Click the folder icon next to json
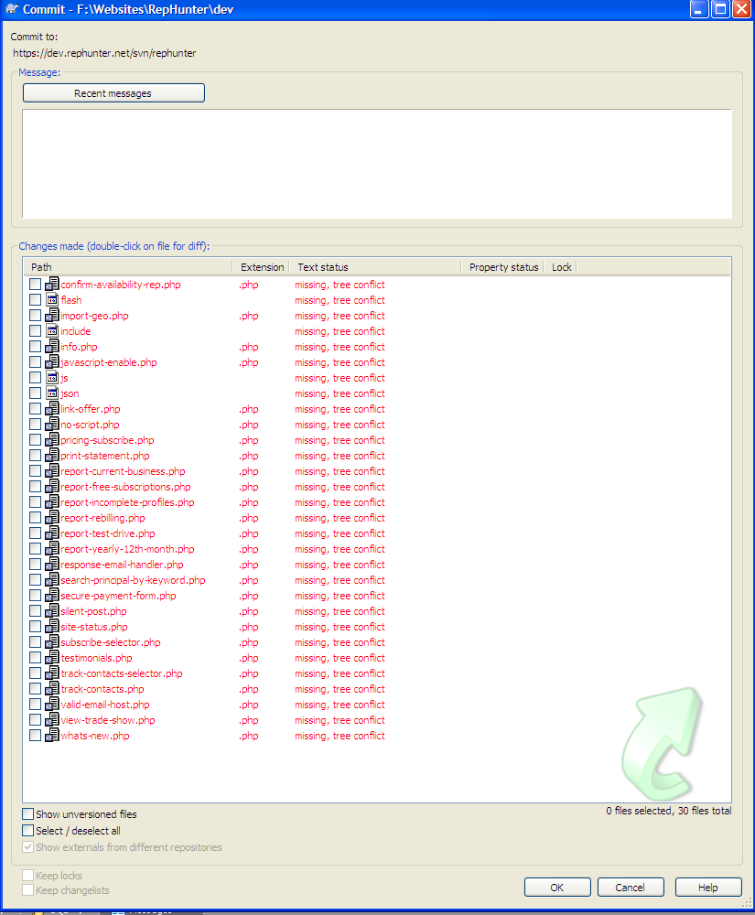This screenshot has height=915, width=755. coord(52,393)
